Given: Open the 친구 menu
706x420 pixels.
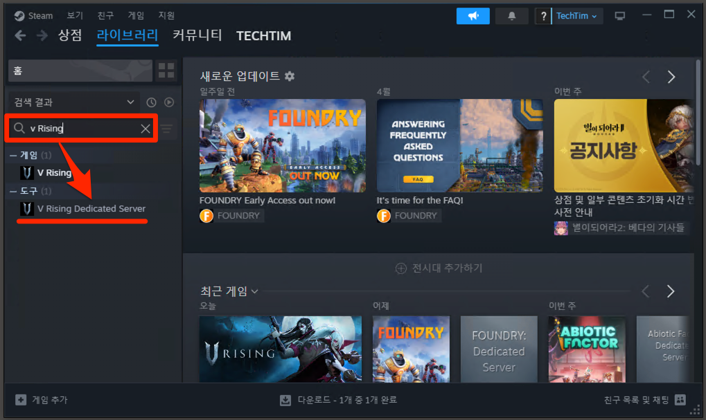Looking at the screenshot, I should [x=105, y=16].
